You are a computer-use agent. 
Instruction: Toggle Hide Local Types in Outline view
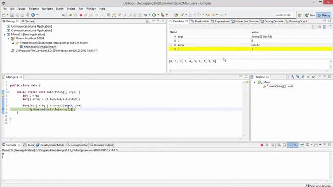pyautogui.click(x=313, y=77)
